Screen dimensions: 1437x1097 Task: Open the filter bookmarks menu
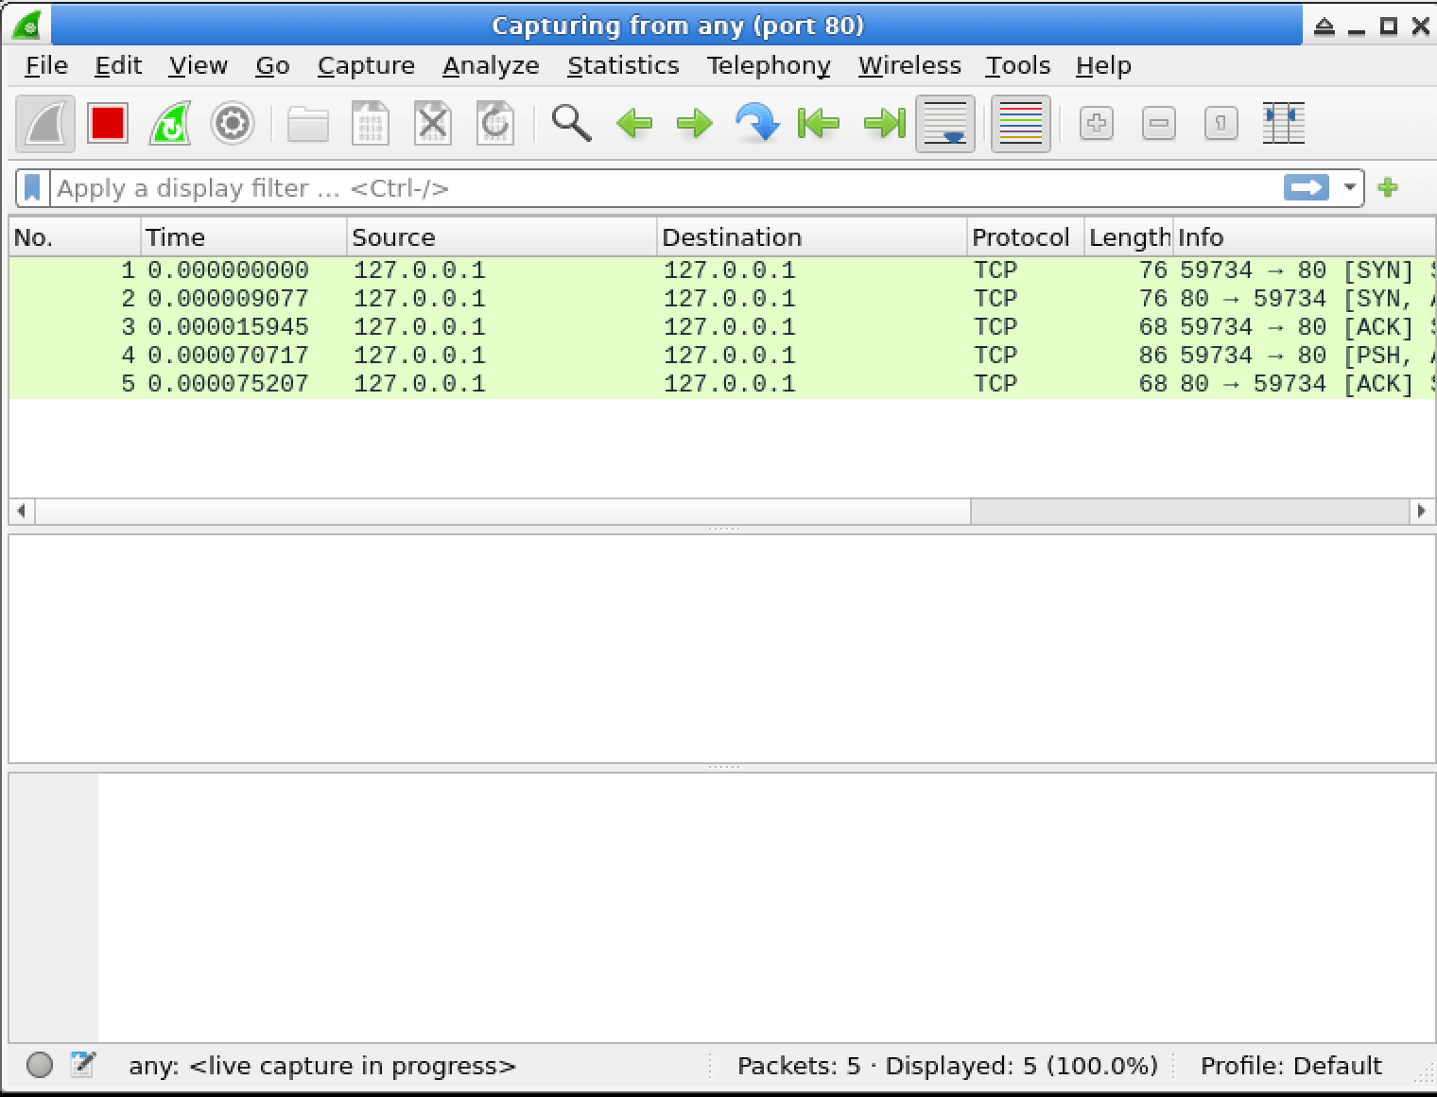pyautogui.click(x=32, y=188)
